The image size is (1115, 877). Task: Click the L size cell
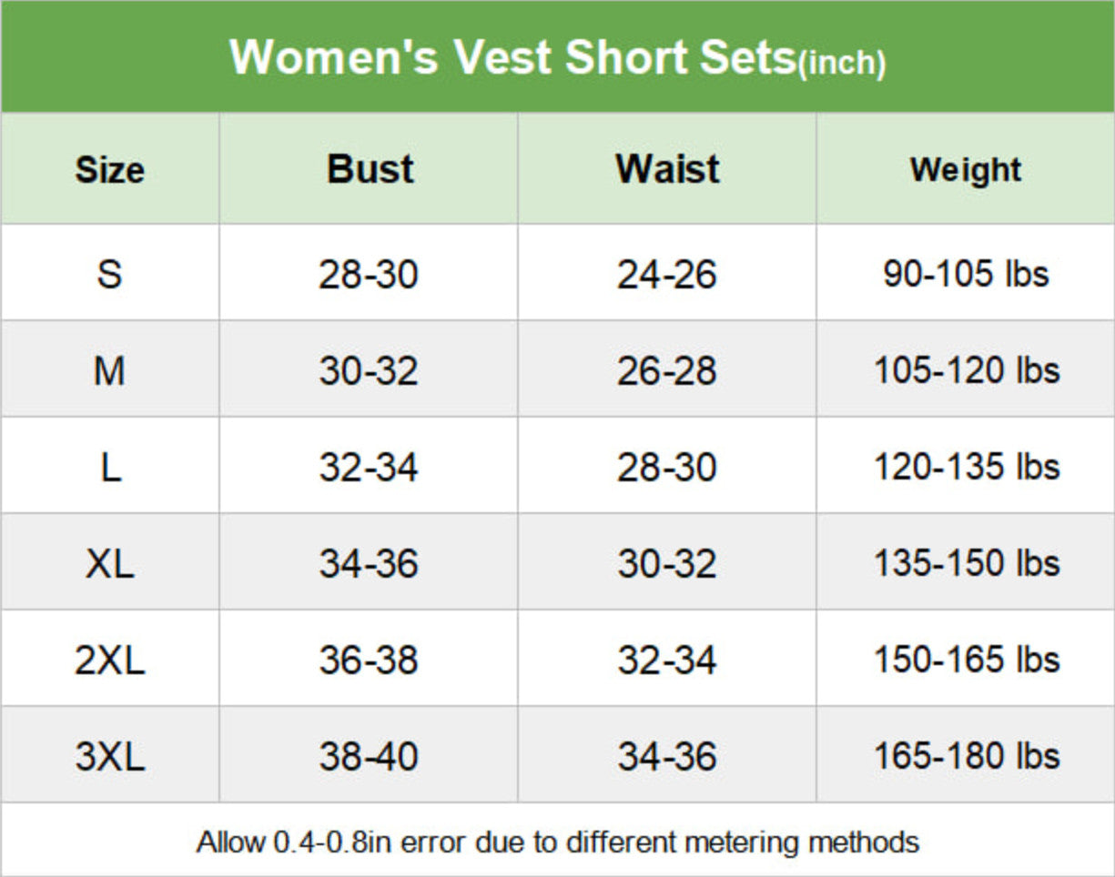pyautogui.click(x=109, y=468)
